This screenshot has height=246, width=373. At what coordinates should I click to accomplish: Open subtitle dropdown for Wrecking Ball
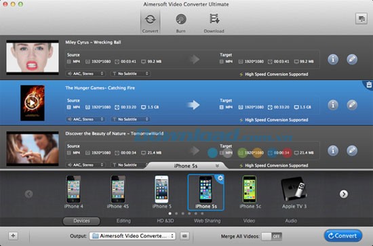pos(130,74)
